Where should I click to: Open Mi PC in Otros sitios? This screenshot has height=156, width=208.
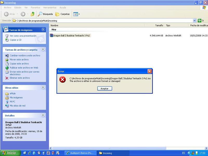12,102
